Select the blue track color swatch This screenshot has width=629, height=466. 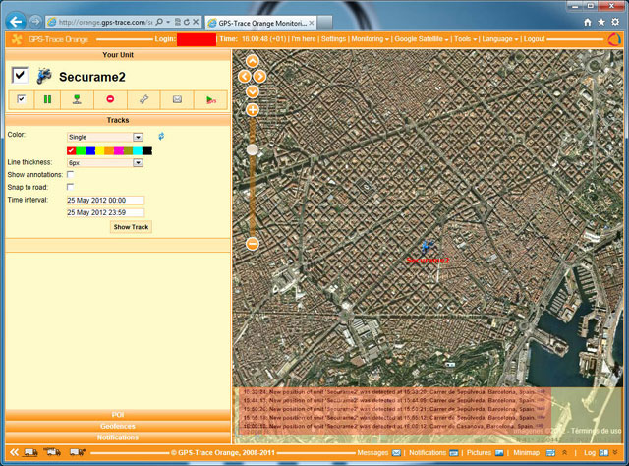tap(90, 150)
